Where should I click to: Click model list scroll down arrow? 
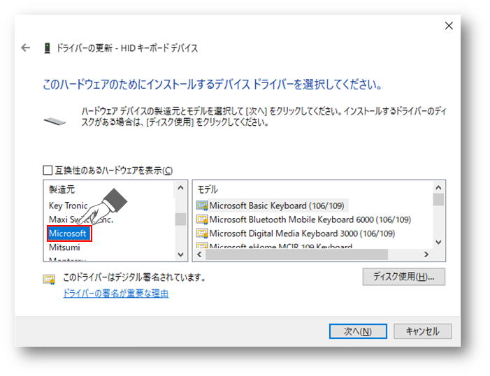438,242
